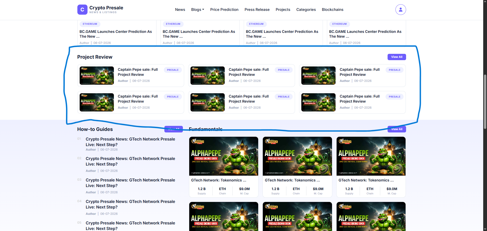Open first GTech Network Tokenomics card image
The image size is (487, 231).
(x=224, y=156)
